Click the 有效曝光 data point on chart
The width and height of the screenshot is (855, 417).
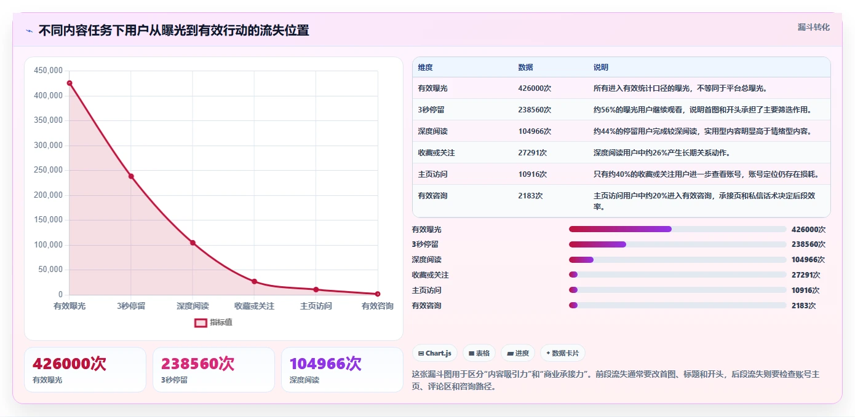(70, 83)
